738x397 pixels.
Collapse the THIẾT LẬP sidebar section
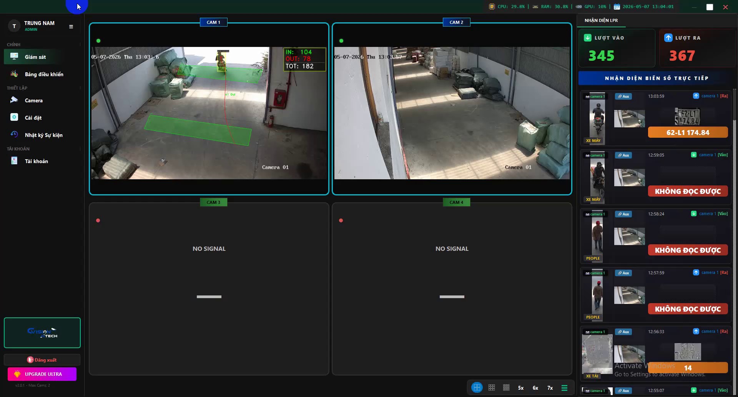point(80,88)
